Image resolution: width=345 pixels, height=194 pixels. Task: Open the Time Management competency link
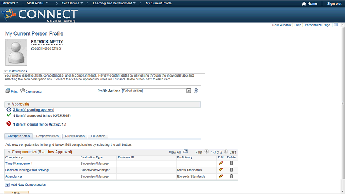click(x=19, y=163)
